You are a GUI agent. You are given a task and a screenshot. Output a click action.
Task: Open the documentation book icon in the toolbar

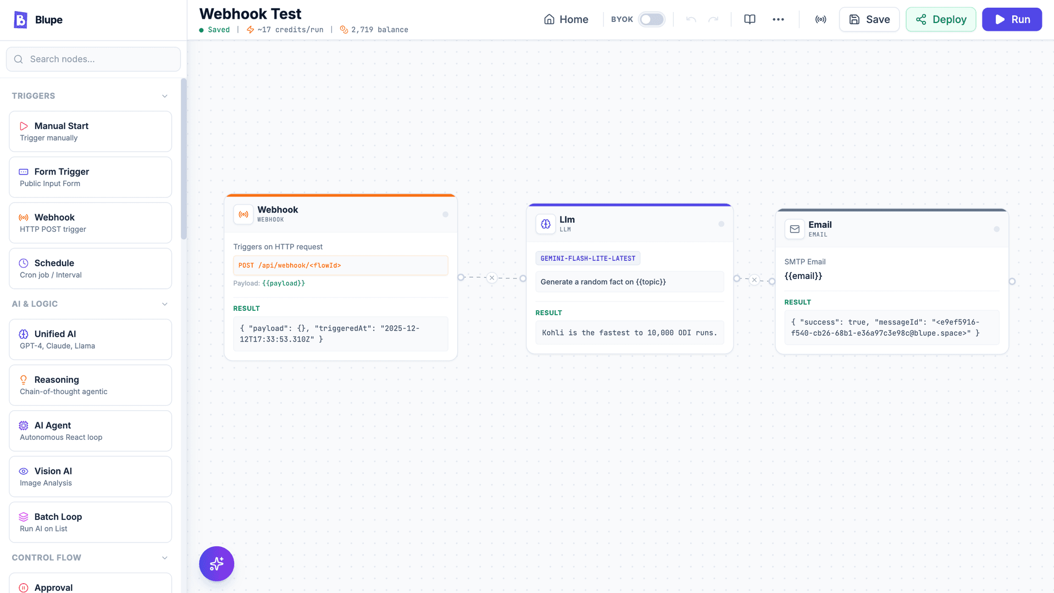(x=749, y=19)
